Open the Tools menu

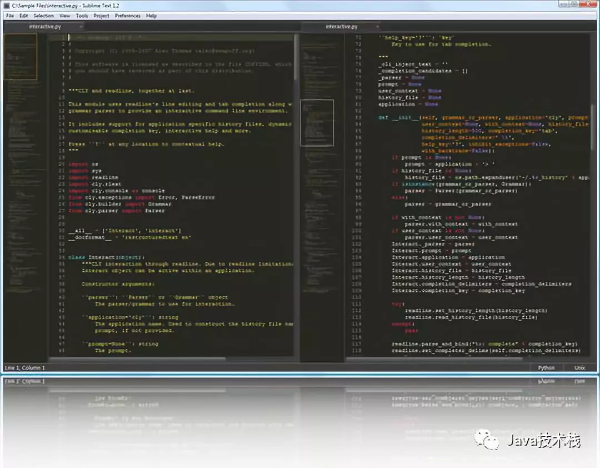click(x=82, y=16)
